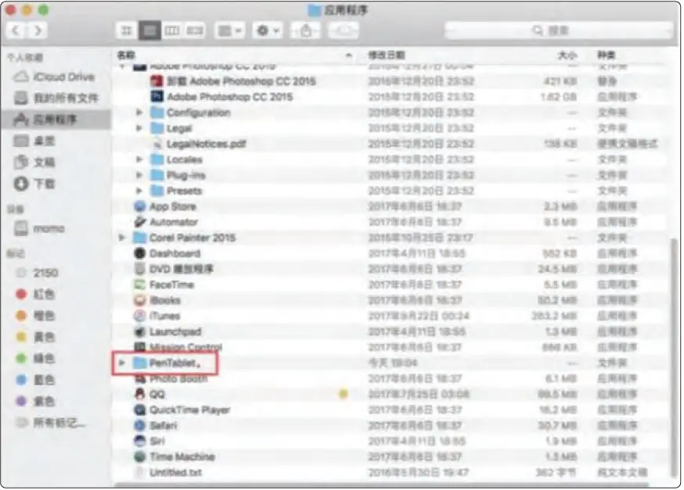Screen dimensions: 684x490
Task: Select the Corel Painter 2015 folder name
Action: pos(193,238)
